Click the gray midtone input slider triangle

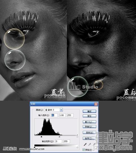click(59, 137)
